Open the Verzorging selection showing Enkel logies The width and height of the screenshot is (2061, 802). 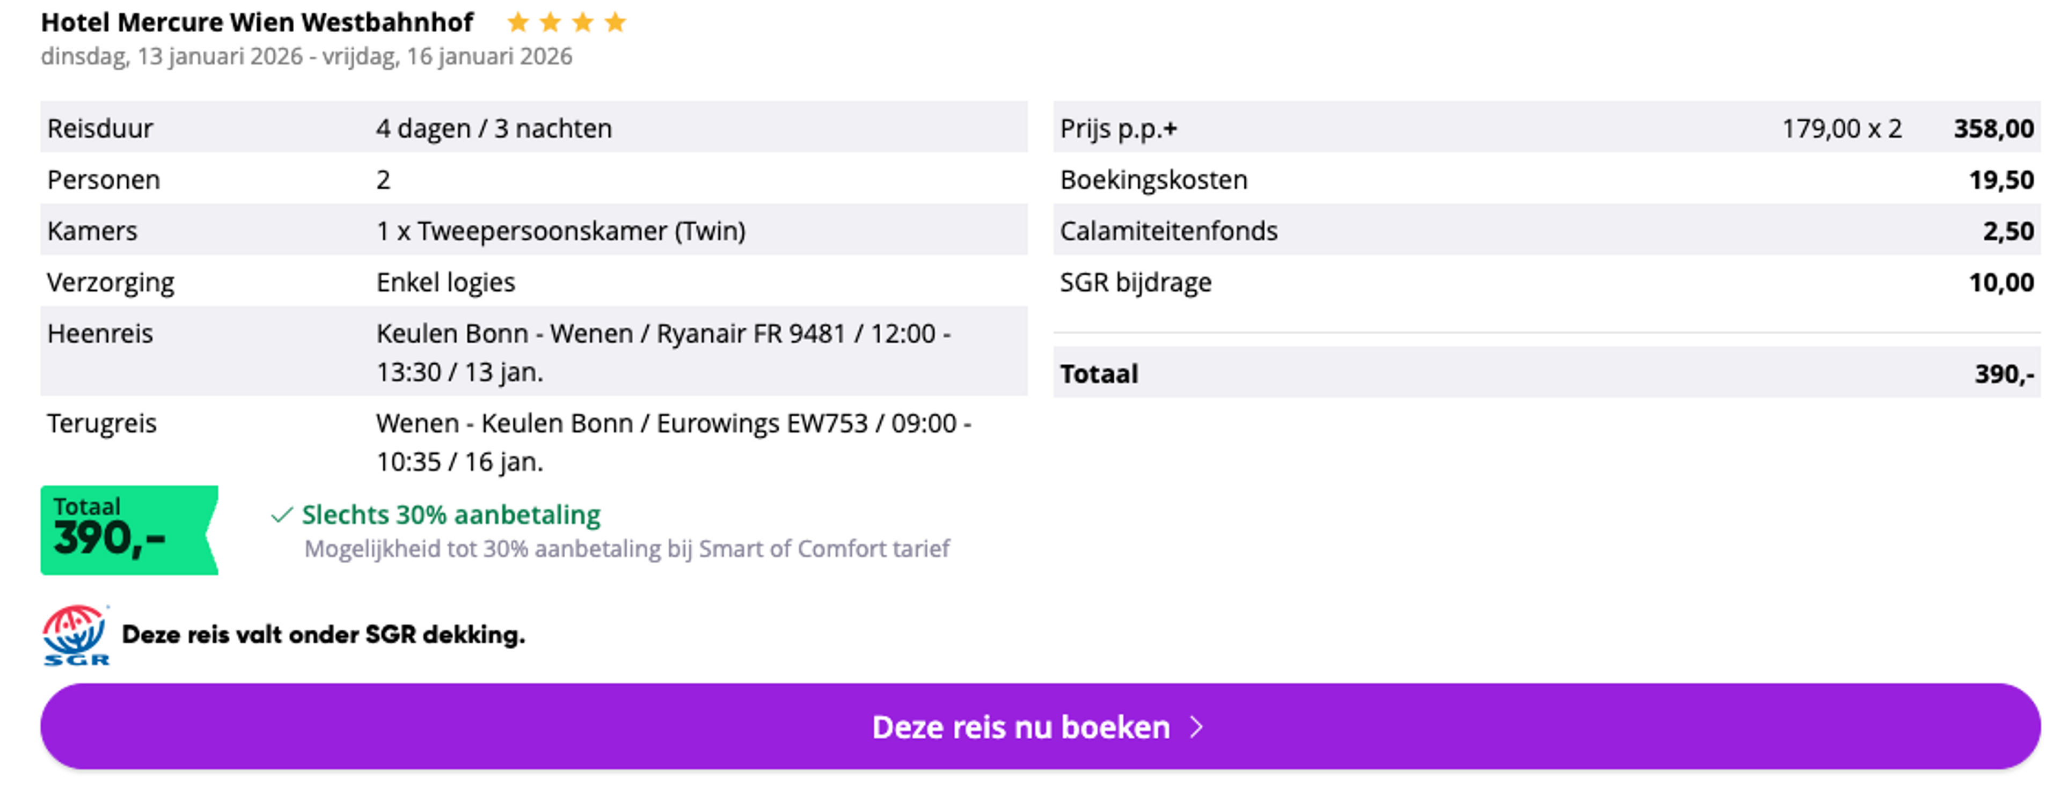[x=445, y=282]
